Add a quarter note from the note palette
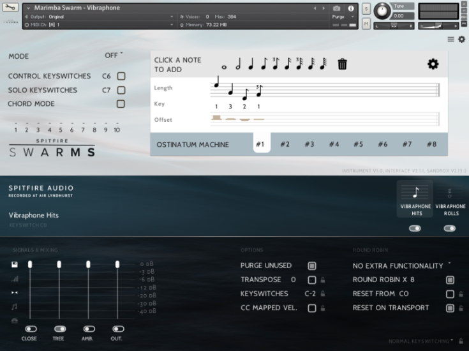 pos(251,64)
